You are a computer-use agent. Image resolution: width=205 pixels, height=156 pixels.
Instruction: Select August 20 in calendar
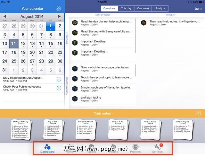32,53
